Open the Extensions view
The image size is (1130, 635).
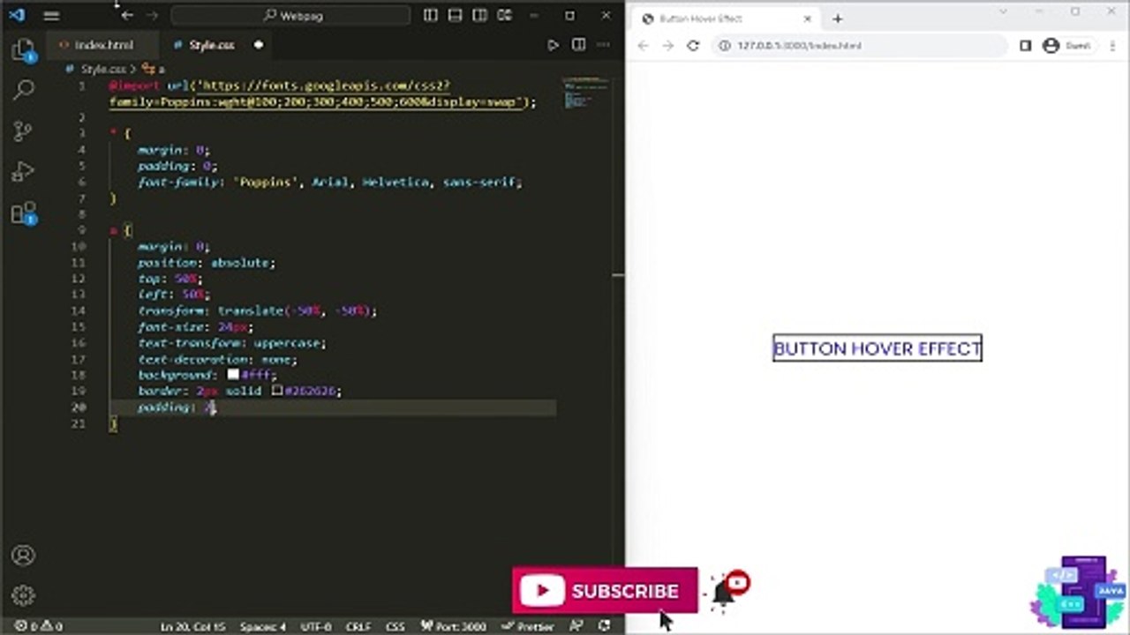point(24,213)
